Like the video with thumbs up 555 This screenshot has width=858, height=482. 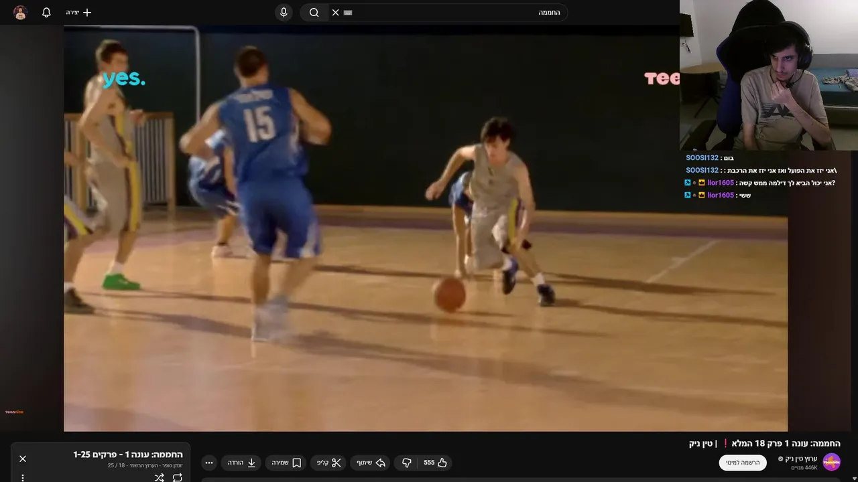pos(435,463)
